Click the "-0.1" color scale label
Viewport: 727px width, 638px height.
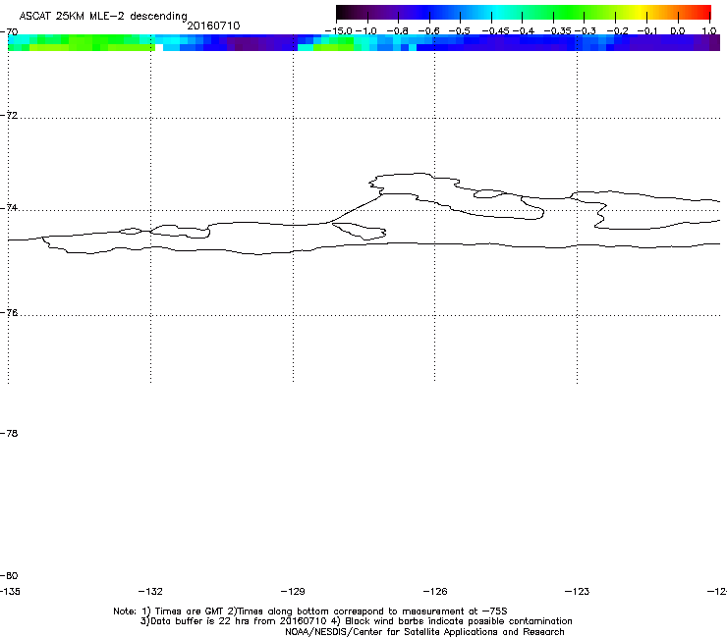coord(648,31)
